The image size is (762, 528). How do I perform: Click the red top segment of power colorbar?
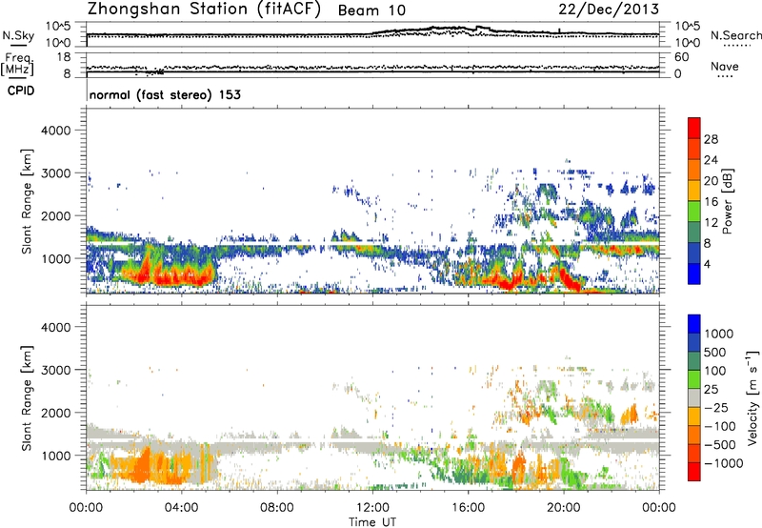pos(694,128)
